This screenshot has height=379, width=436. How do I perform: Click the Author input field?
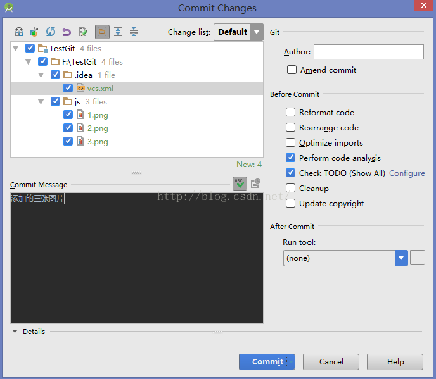(369, 52)
